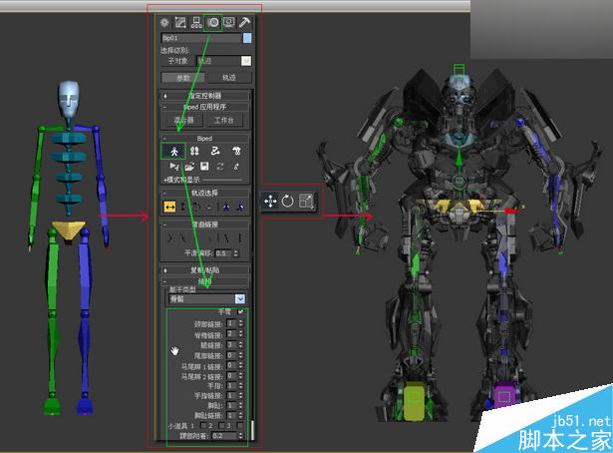Enable Biped Footstep Mode
Image resolution: width=613 pixels, height=453 pixels.
(x=194, y=151)
